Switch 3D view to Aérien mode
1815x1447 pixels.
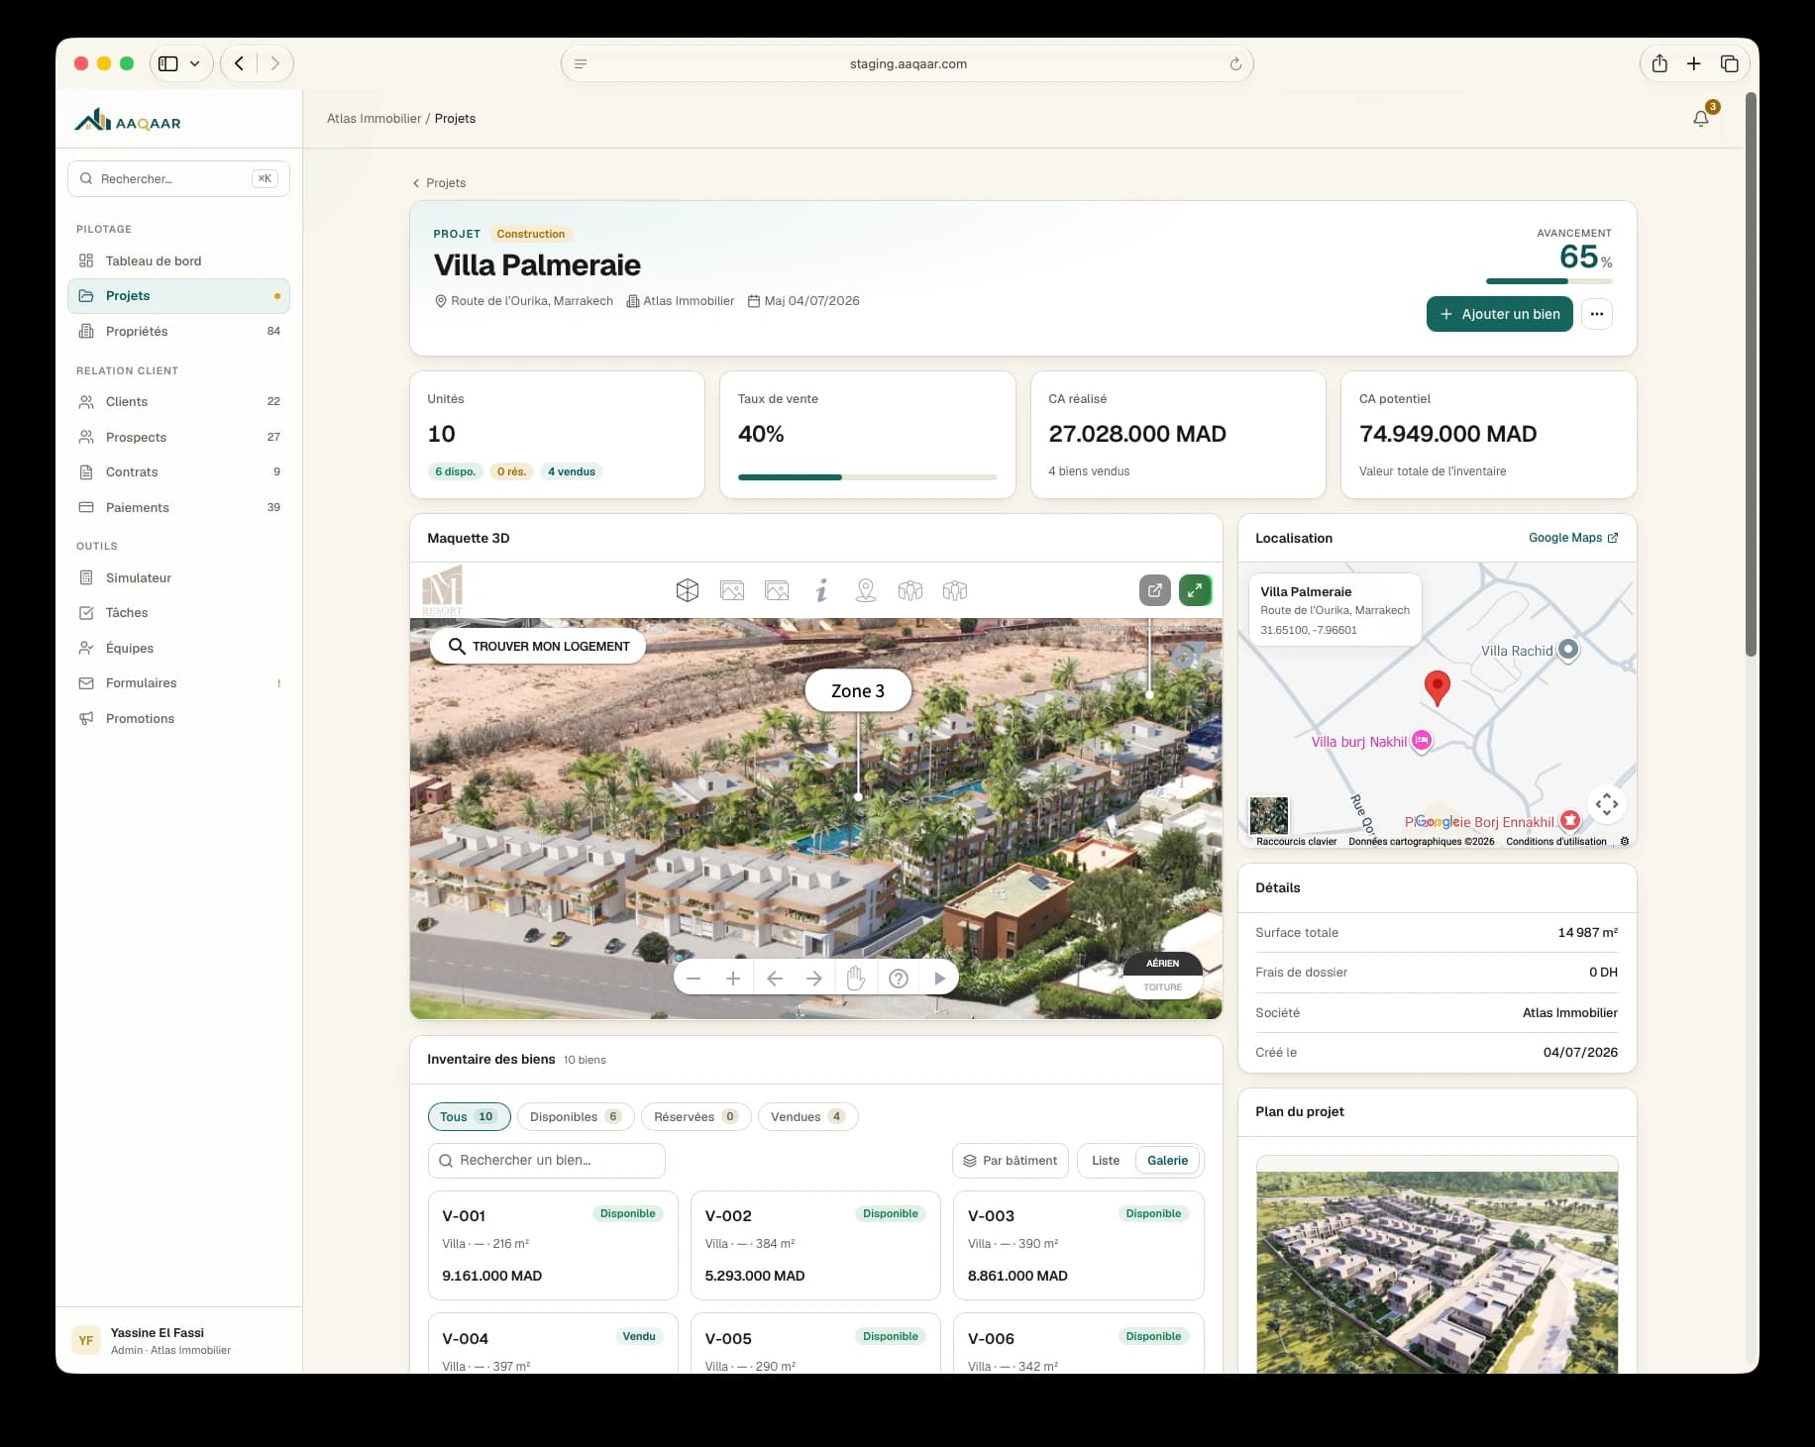[x=1163, y=963]
